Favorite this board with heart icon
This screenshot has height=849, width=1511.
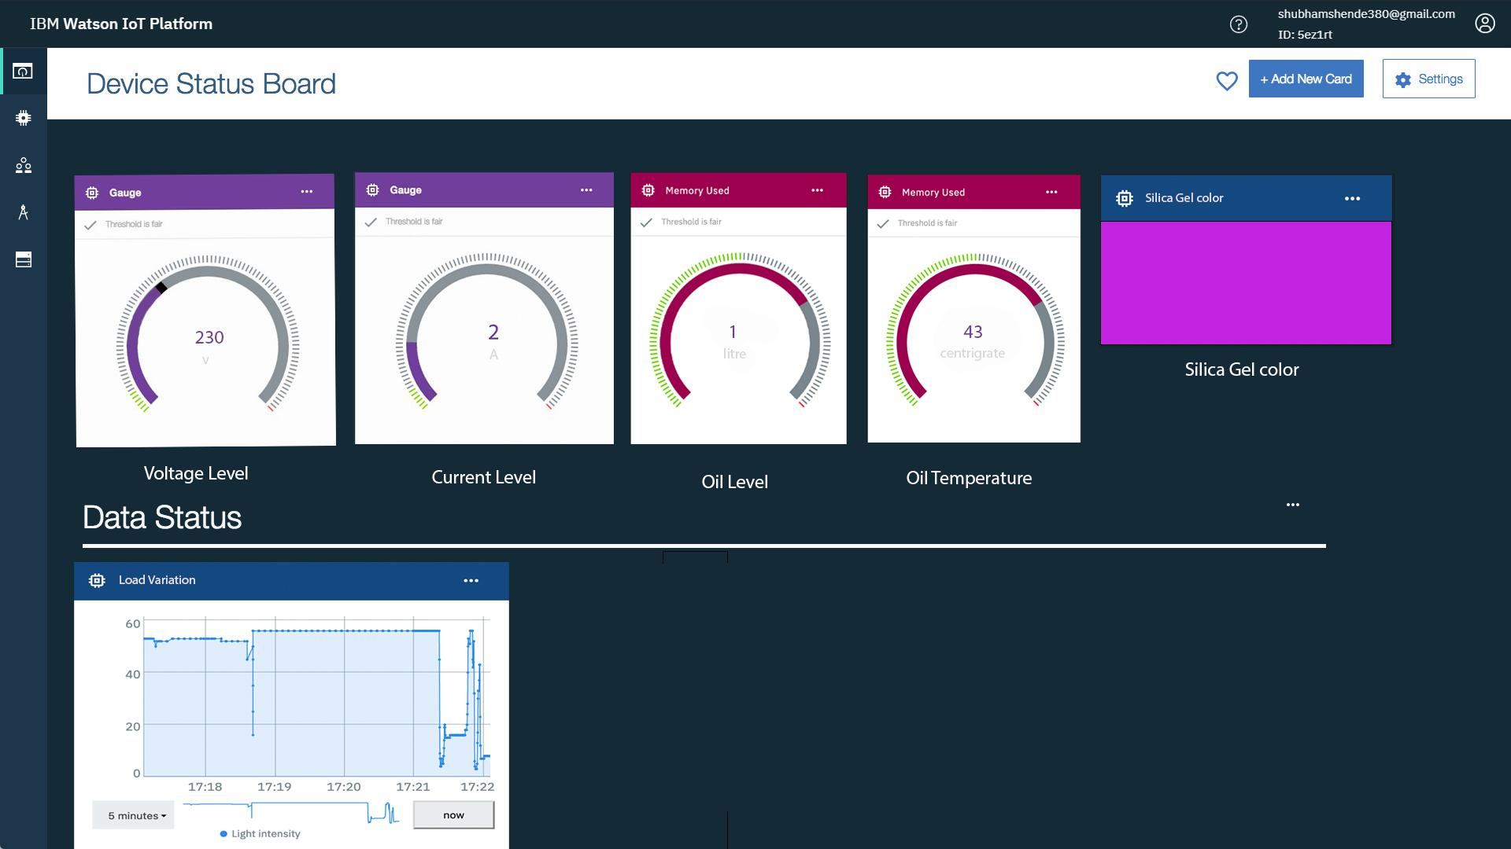(1226, 80)
